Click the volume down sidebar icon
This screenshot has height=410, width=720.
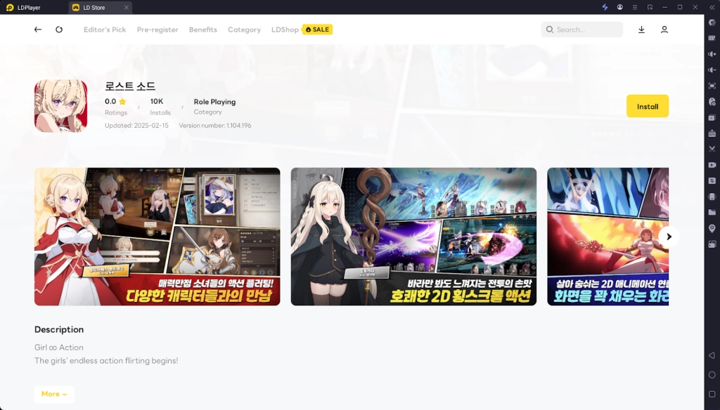pos(712,70)
